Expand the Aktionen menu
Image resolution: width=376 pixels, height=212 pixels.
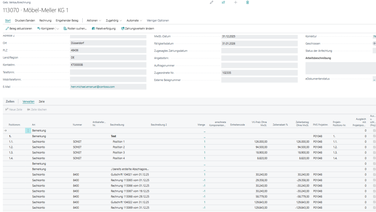click(x=94, y=21)
